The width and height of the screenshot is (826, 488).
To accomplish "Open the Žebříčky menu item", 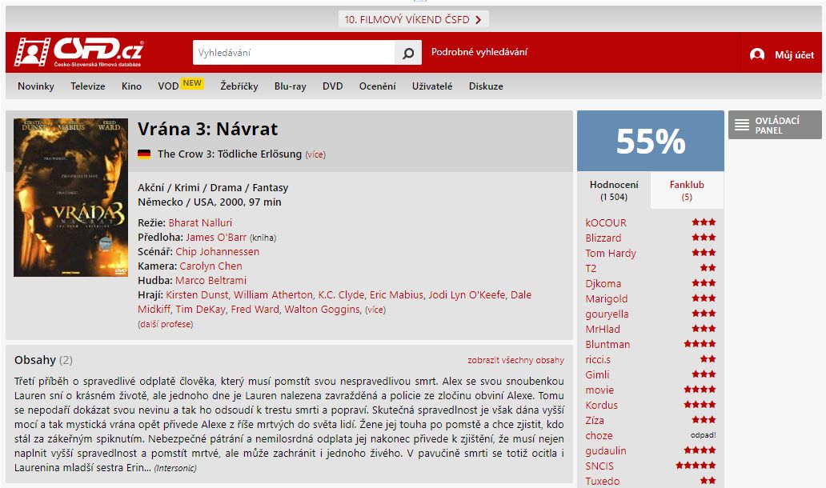I will tap(239, 86).
